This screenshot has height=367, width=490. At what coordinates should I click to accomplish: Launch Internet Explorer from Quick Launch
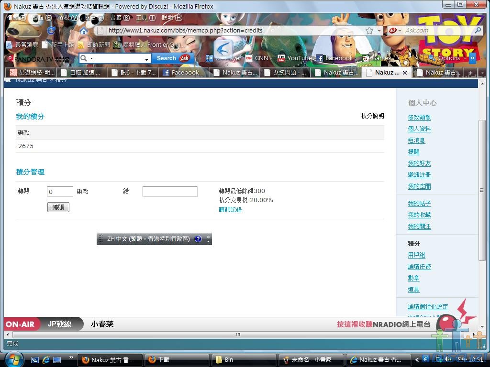[46, 359]
